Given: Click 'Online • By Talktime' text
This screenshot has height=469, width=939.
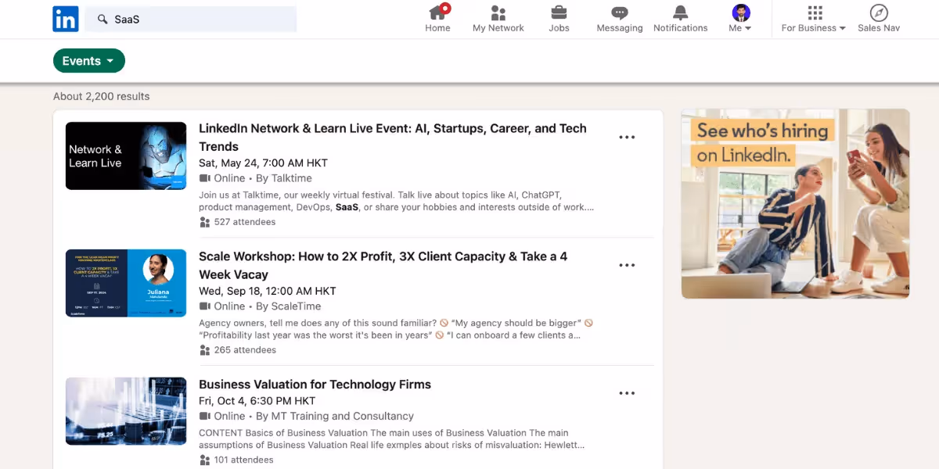Looking at the screenshot, I should pyautogui.click(x=263, y=178).
